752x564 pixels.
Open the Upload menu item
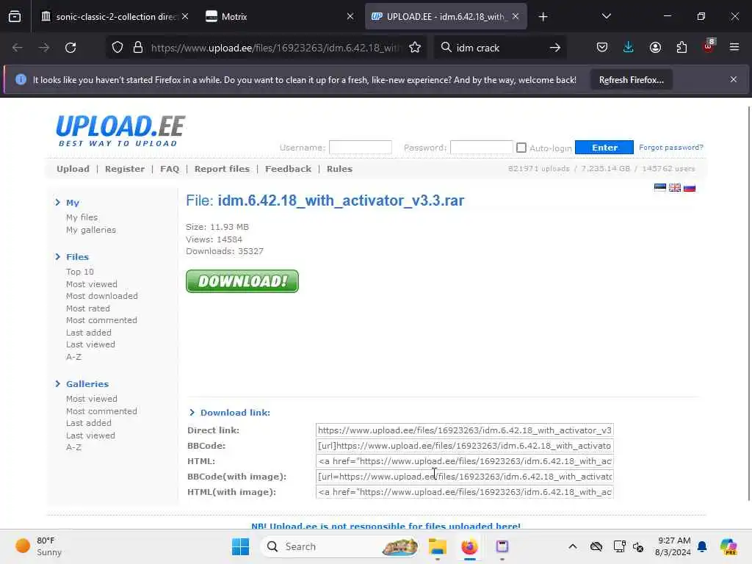[x=73, y=169]
